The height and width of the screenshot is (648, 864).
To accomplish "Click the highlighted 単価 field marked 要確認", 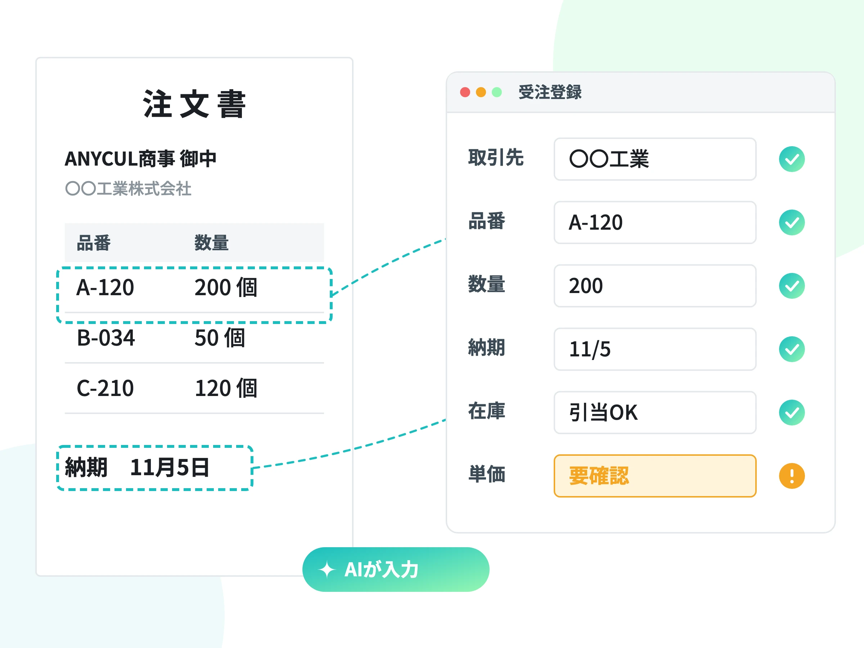I will [655, 476].
